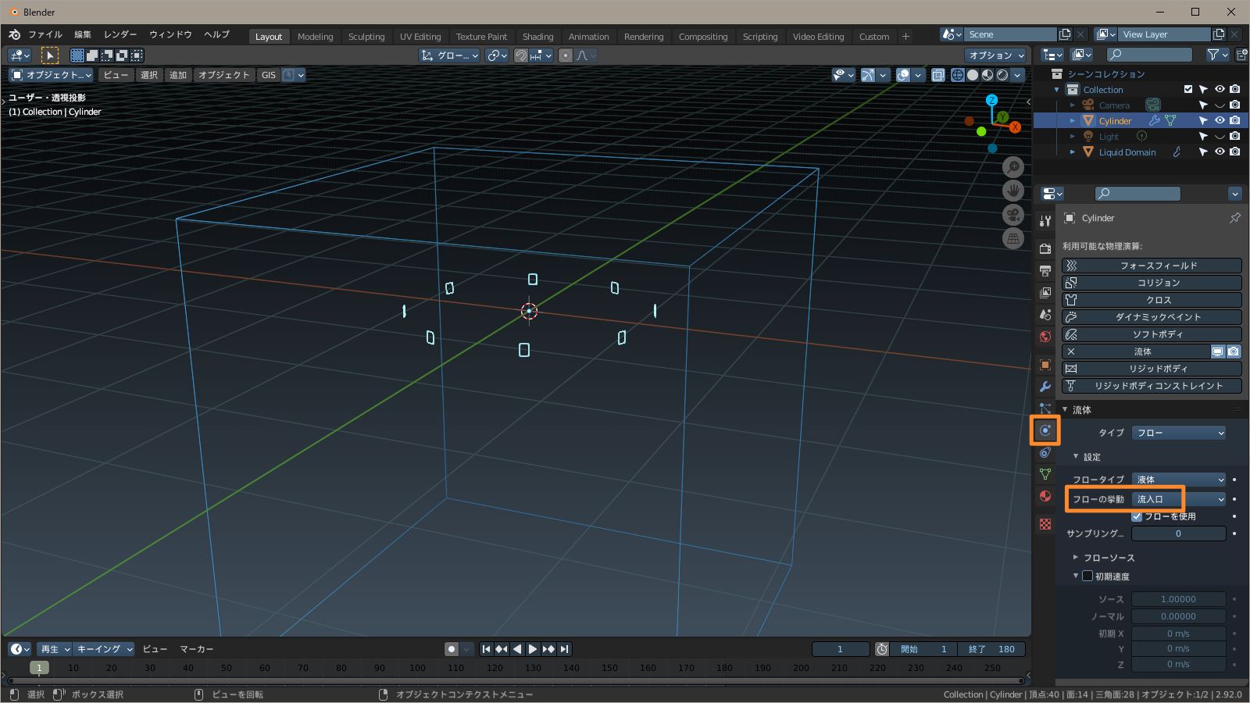
Task: Uncheck the フローを使用 checkbox
Action: (1137, 516)
